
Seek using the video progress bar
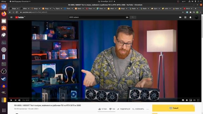[104, 98]
